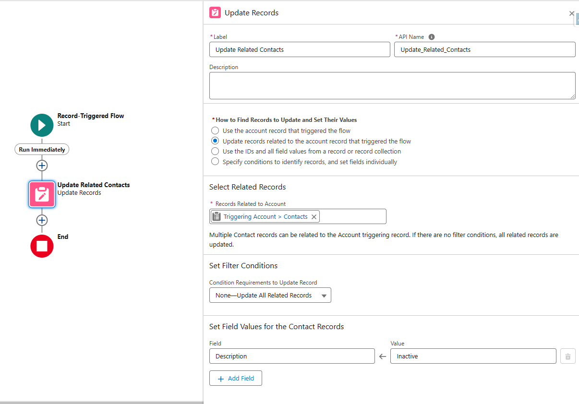Open Condition Requirements to Update Record dropdown
579x404 pixels.
coord(270,296)
